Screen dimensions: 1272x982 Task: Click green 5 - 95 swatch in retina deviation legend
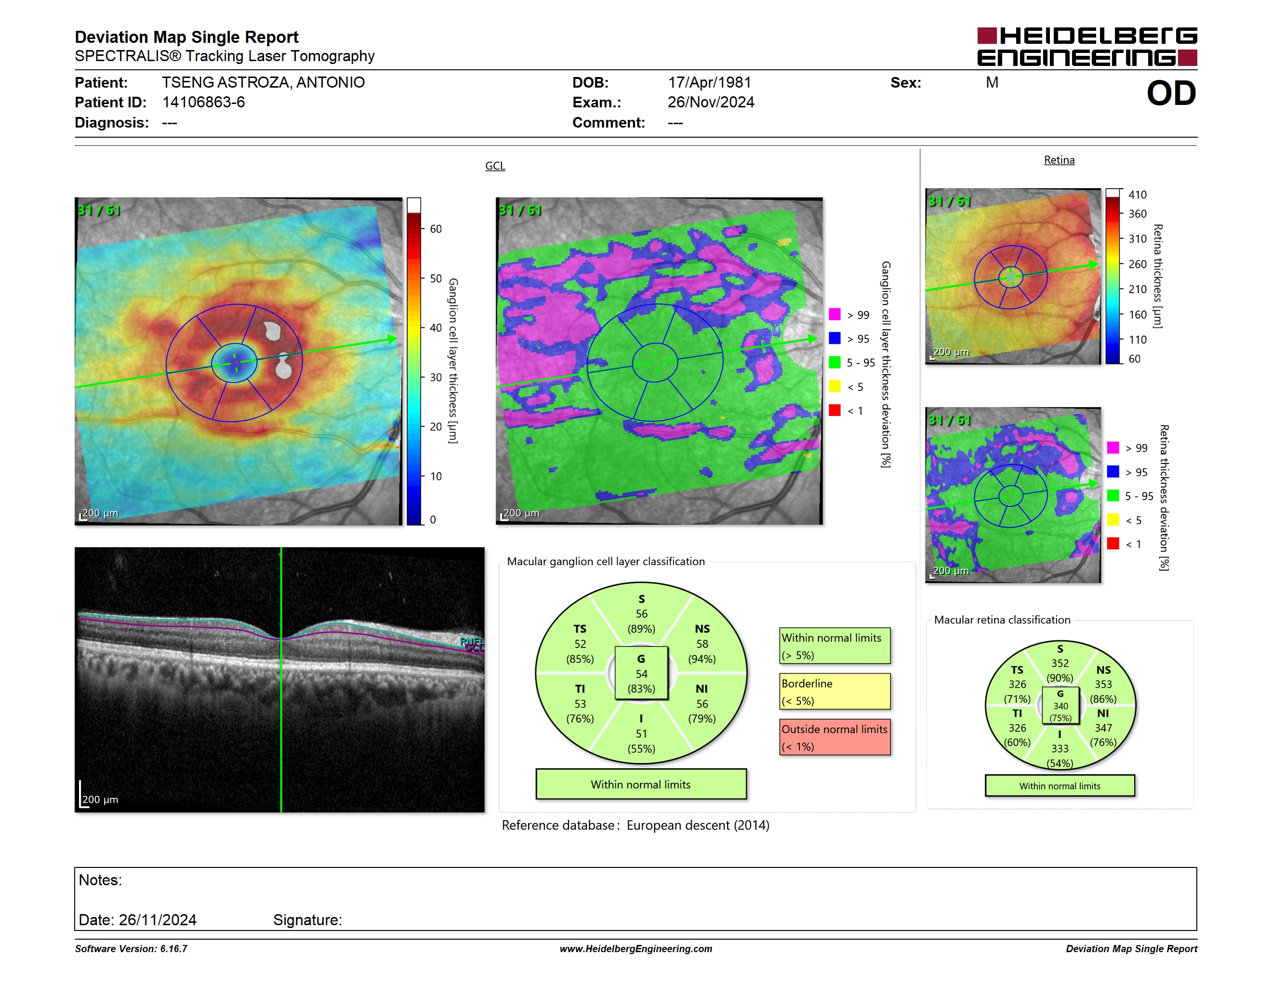(1113, 496)
